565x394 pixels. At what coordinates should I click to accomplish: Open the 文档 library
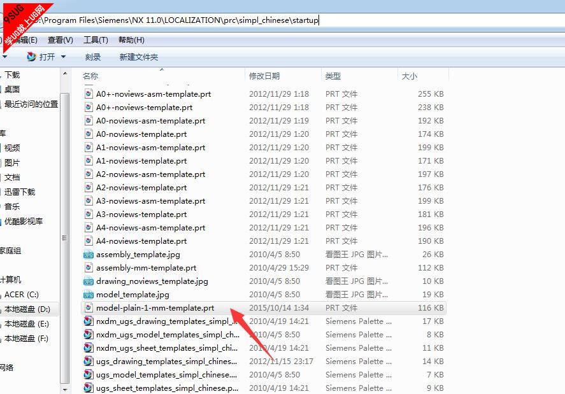point(12,177)
